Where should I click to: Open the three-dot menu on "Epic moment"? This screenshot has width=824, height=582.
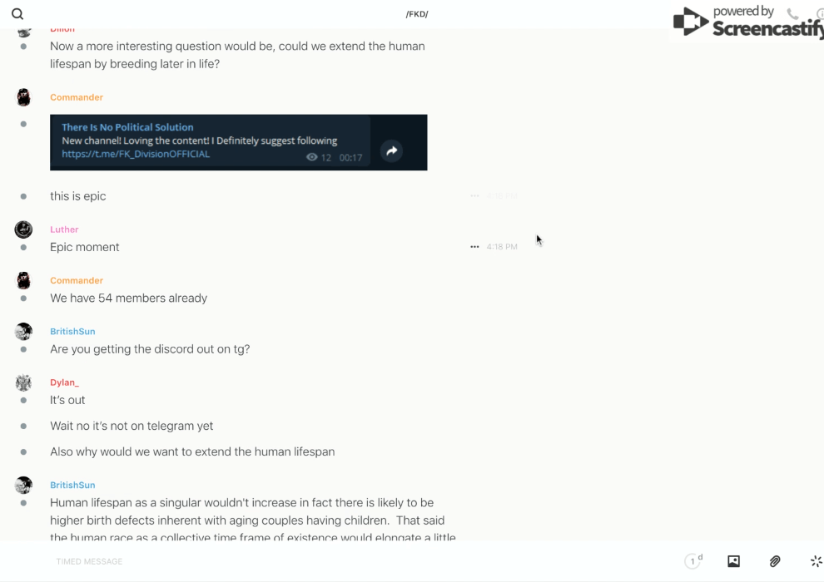point(474,247)
